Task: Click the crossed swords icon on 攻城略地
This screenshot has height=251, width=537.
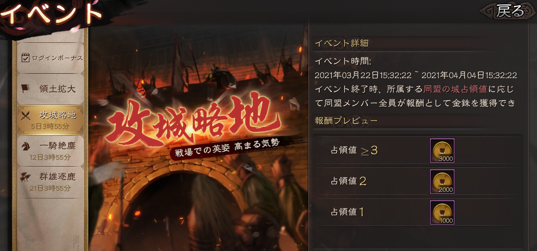Action: pos(26,116)
